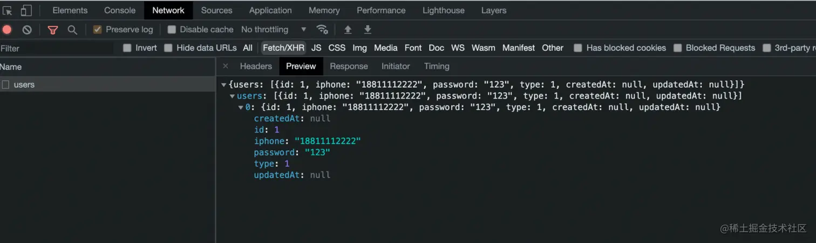Toggle the device toolbar icon

coord(26,10)
